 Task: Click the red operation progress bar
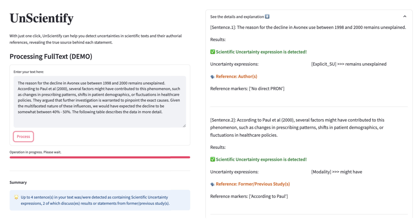100,157
